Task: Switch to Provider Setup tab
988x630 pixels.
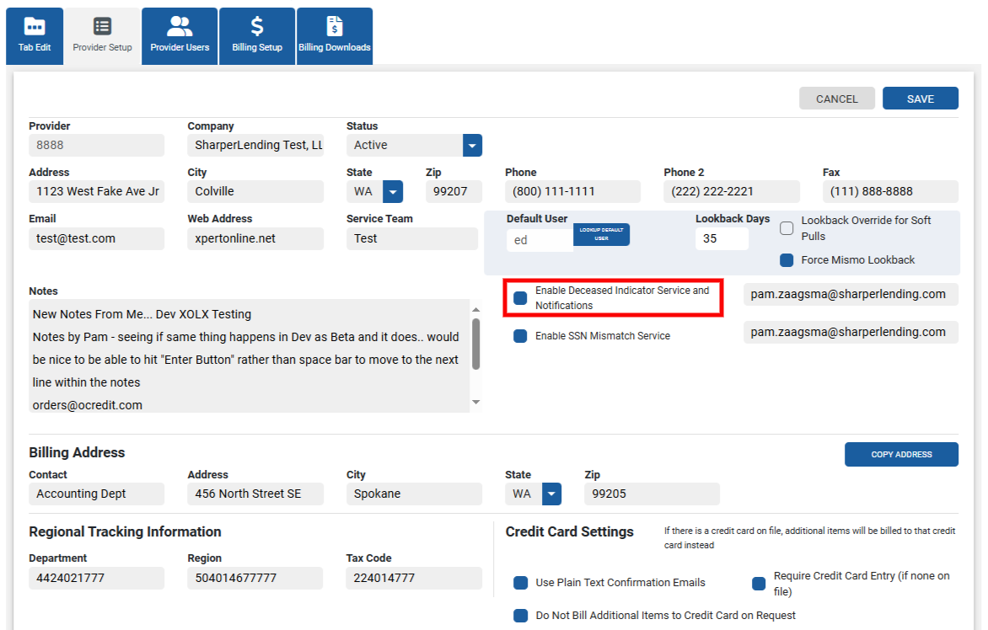Action: point(102,36)
